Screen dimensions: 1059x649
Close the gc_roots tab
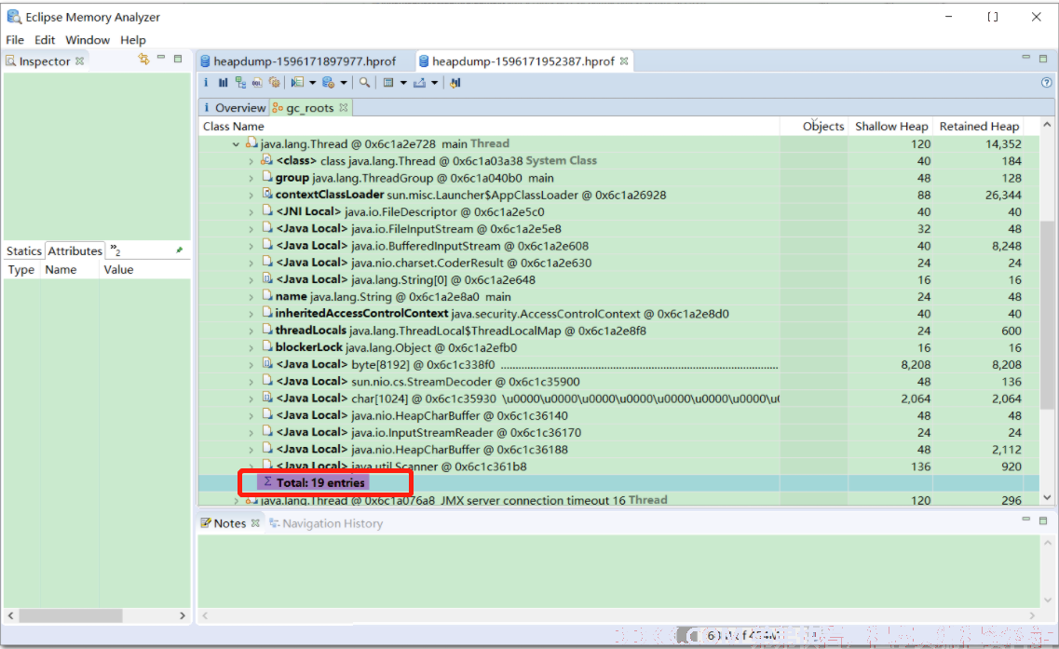344,107
